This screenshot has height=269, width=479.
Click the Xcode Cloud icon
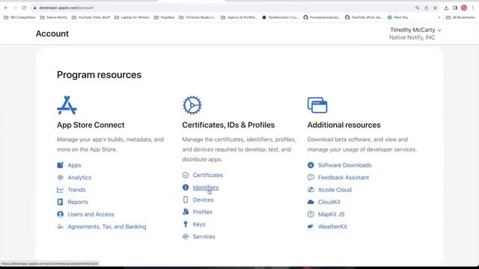[311, 190]
